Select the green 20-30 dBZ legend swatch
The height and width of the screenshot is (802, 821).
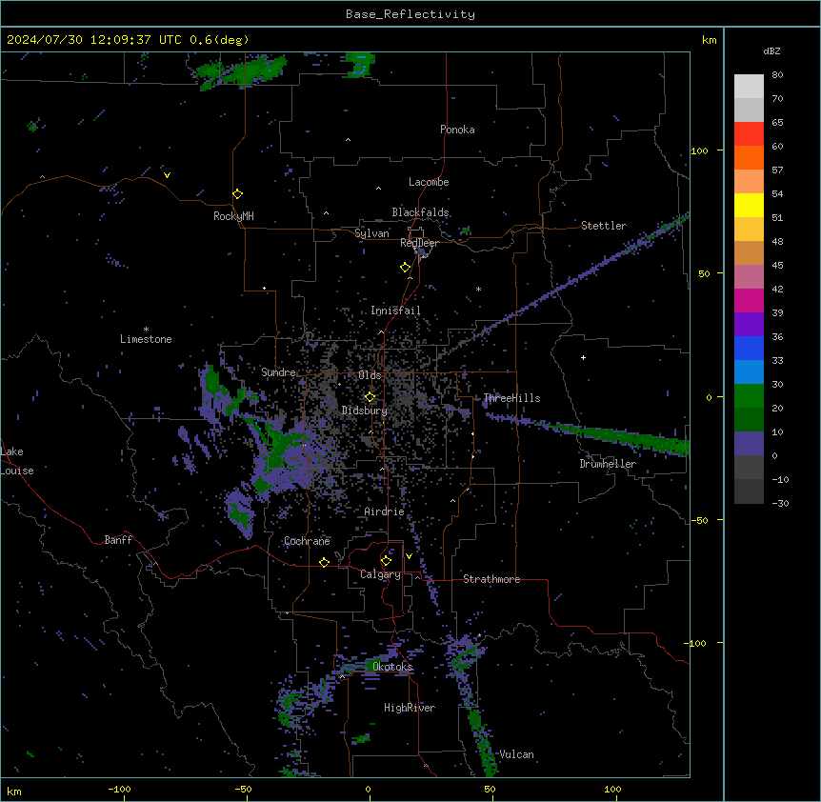(x=749, y=396)
